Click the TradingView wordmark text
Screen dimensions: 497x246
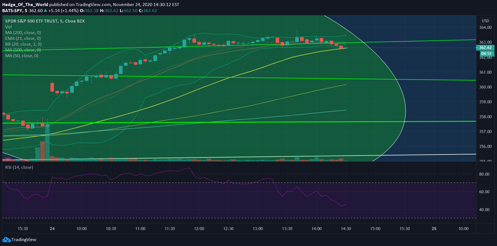24,240
